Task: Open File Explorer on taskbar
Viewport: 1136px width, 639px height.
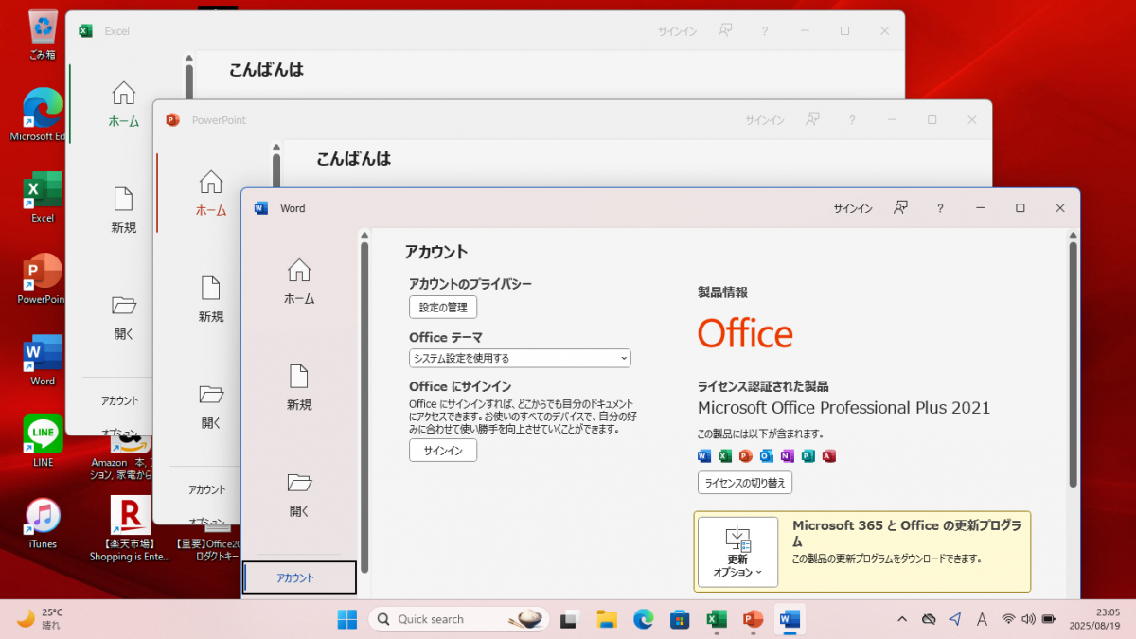Action: pyautogui.click(x=607, y=619)
